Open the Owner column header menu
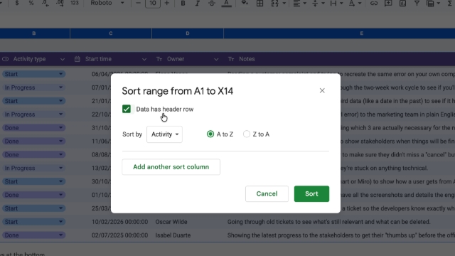455x256 pixels. tap(216, 59)
